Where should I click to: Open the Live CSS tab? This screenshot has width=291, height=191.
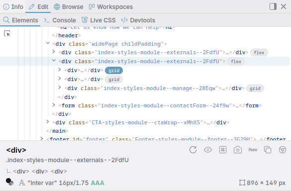(x=98, y=20)
